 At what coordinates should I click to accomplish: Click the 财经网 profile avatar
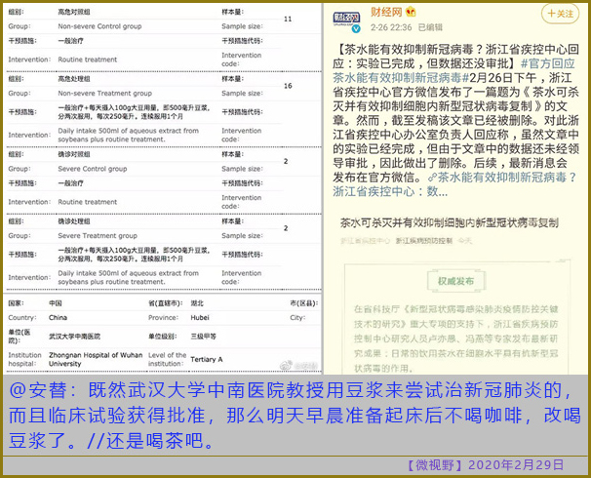click(347, 20)
